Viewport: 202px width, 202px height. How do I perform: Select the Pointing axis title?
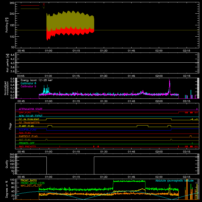(x=7, y=25)
